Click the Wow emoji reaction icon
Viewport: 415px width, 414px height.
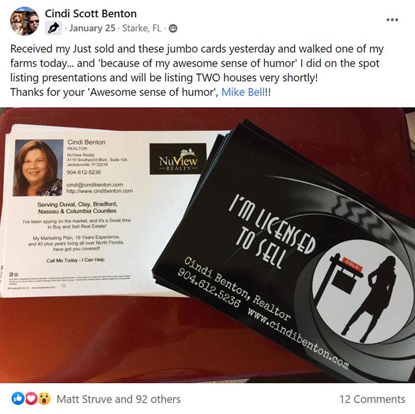(x=44, y=399)
